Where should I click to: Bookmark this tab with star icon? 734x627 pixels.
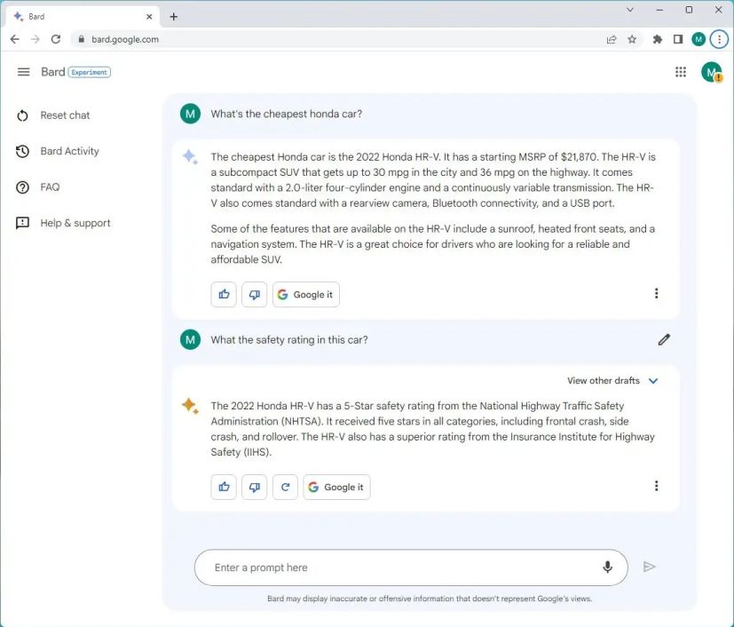click(x=632, y=39)
